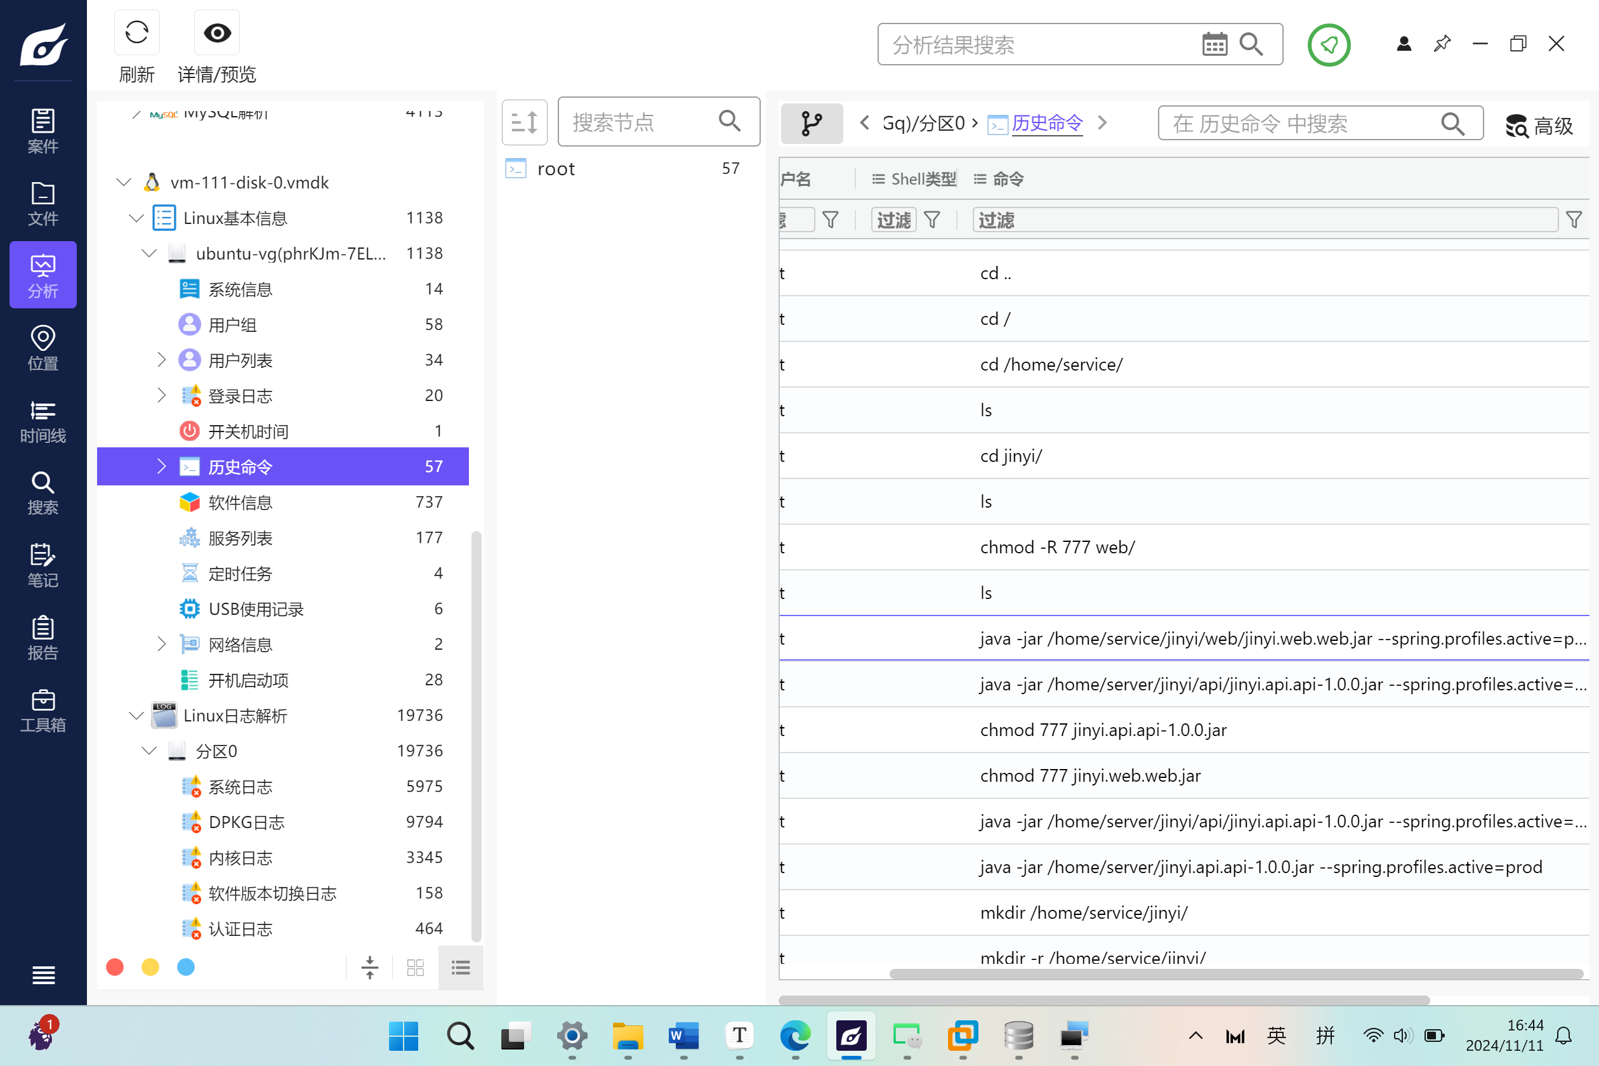Click the magnifier in 分析结果搜索 box
The width and height of the screenshot is (1599, 1066).
[1251, 45]
